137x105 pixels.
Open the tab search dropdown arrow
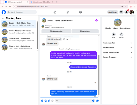[2, 2]
